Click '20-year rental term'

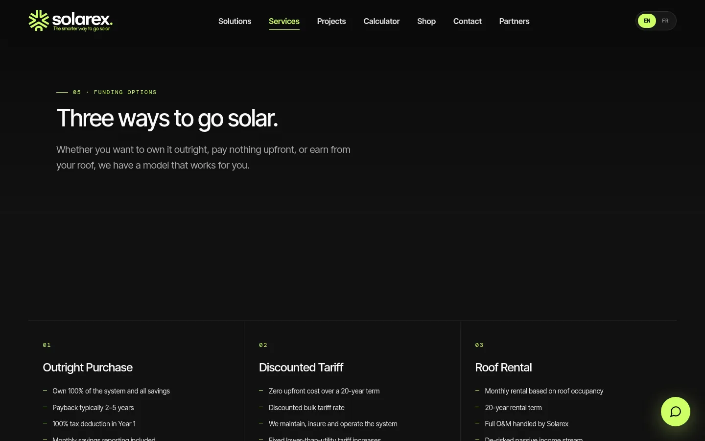[x=513, y=408]
